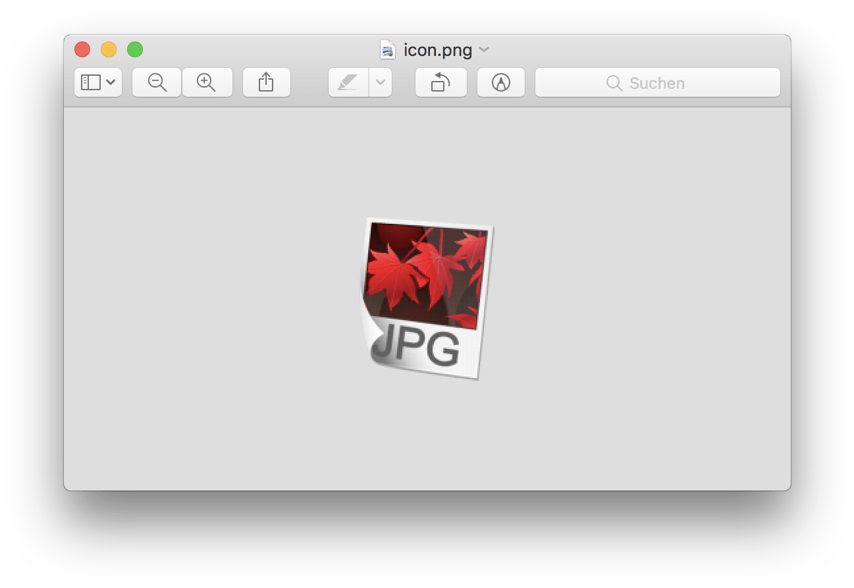
Task: Click the zoom in magnifier button
Action: coord(207,82)
